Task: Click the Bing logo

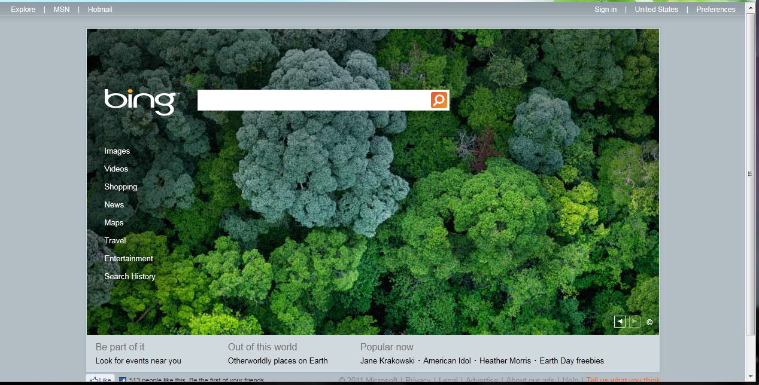Action: tap(141, 101)
